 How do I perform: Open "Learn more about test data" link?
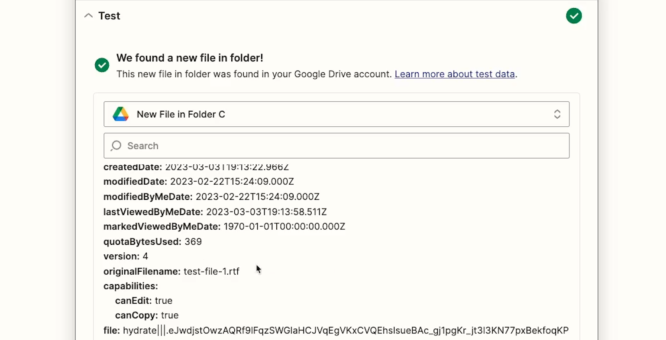point(454,74)
